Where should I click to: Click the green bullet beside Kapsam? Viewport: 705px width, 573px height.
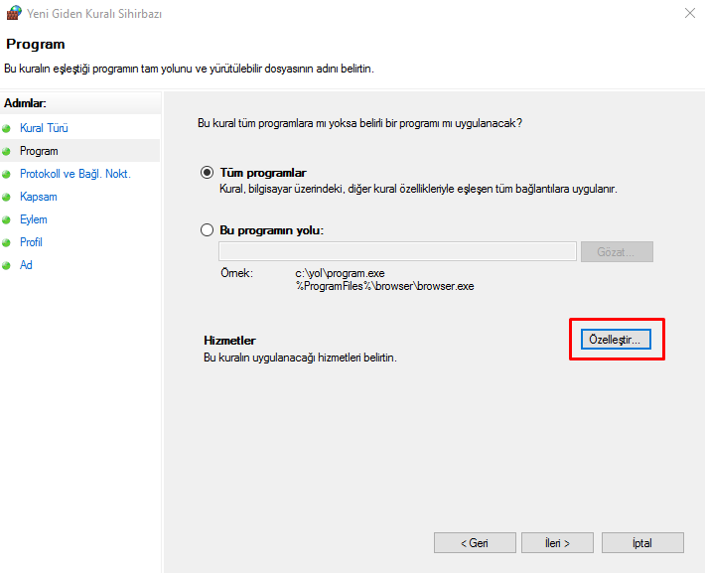coord(7,197)
